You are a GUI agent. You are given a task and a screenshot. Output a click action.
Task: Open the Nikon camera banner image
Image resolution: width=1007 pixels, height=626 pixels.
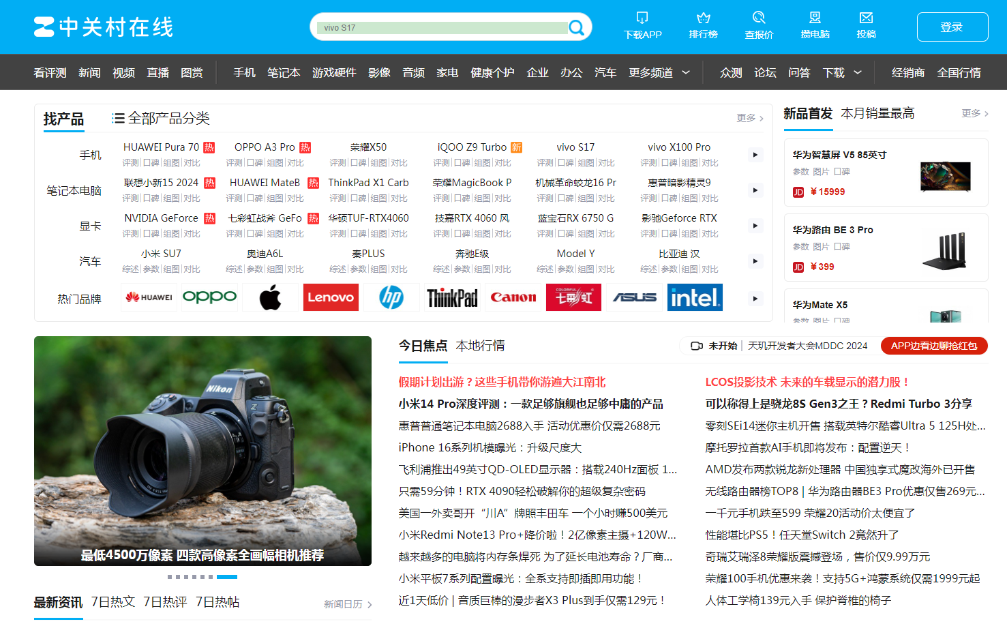pos(202,451)
